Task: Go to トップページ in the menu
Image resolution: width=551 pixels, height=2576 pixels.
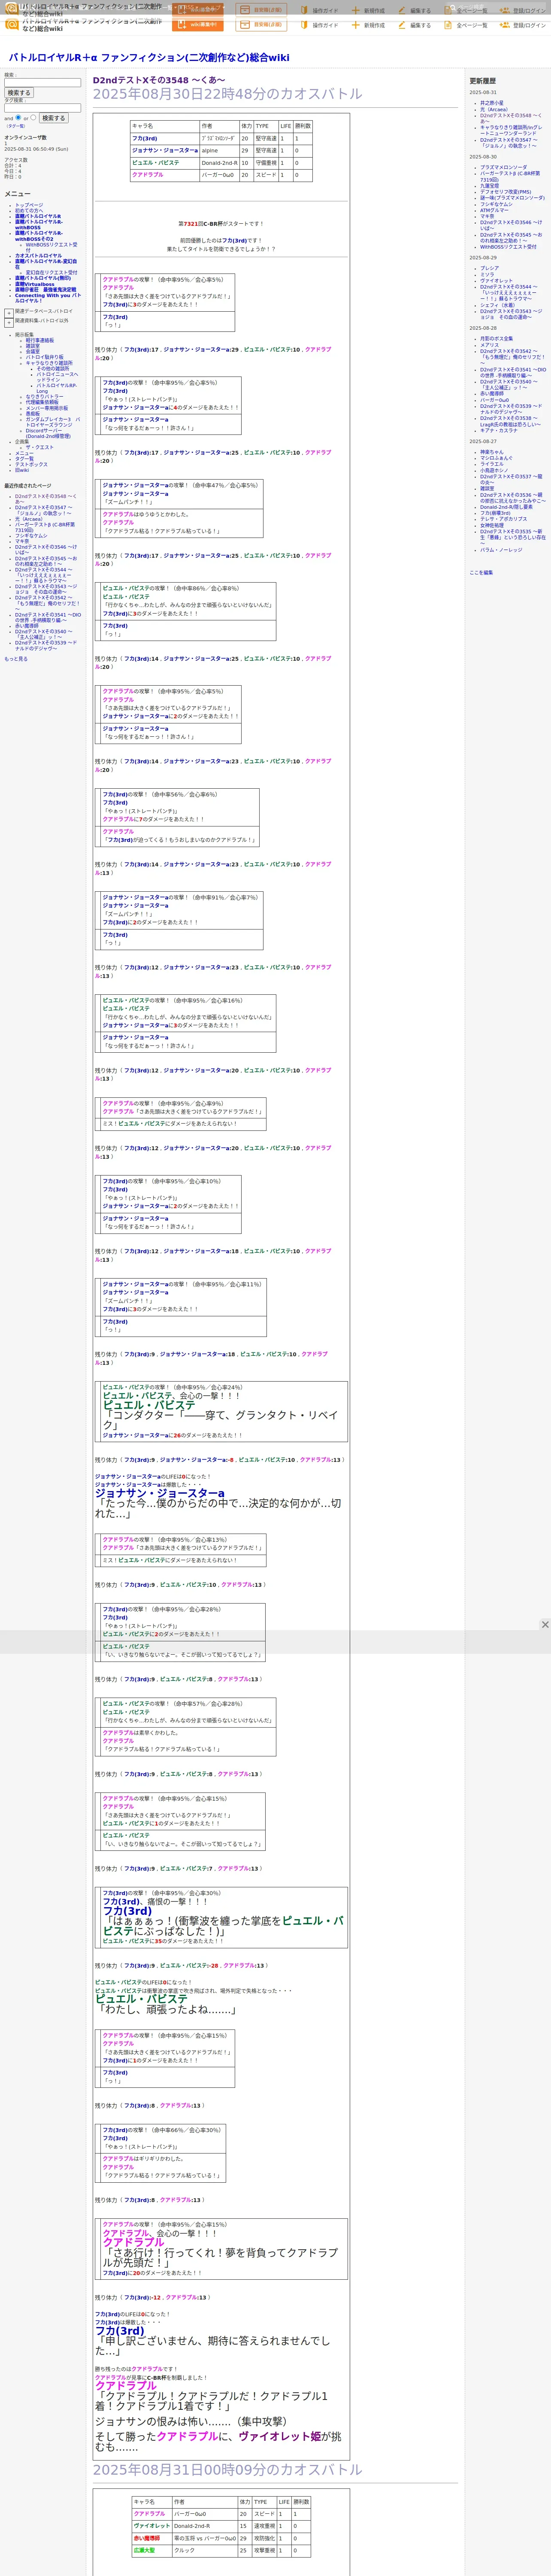Action: click(29, 205)
